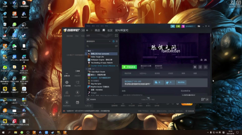Image resolution: width=242 pixels, height=135 pixels.
Task: Select Wallpaper Engine in library list
Action: 101,60
